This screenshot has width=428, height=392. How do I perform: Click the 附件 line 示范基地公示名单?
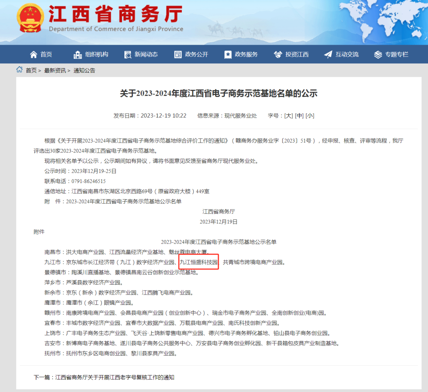tap(113, 201)
